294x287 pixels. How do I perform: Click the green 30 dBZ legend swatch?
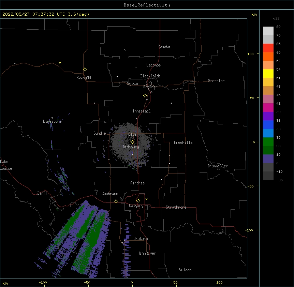click(268, 142)
